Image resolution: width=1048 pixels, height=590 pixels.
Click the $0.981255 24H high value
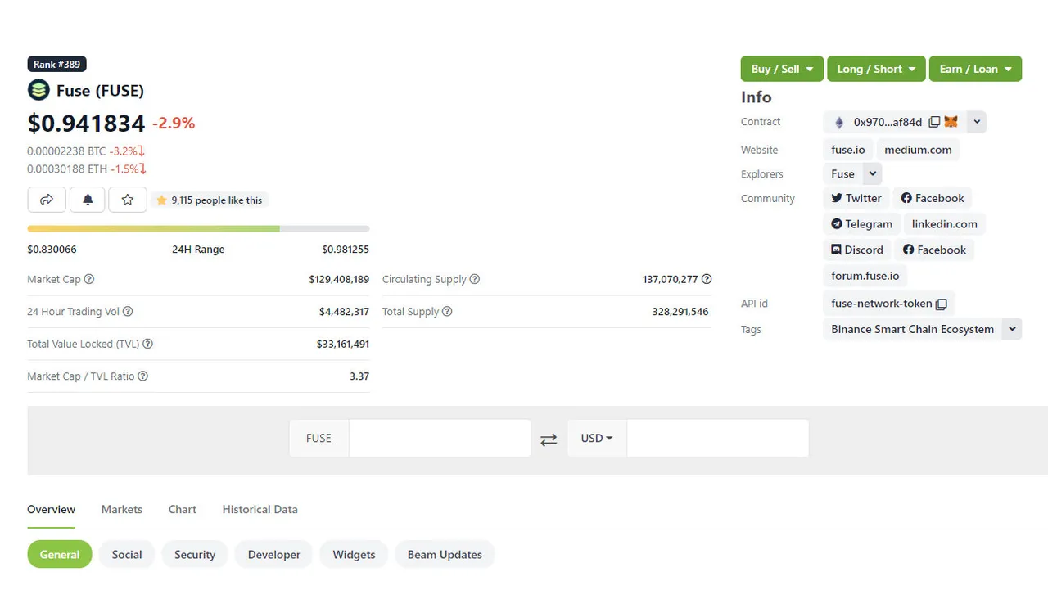pos(346,249)
